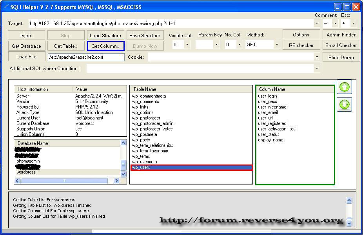The width and height of the screenshot is (363, 235).
Task: Click the Inject button
Action: click(x=26, y=35)
